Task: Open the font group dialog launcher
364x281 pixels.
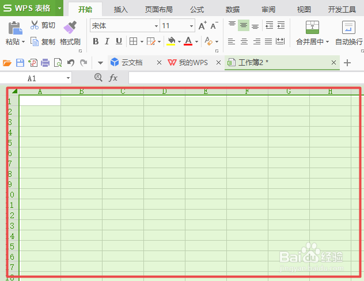Action: pos(217,51)
